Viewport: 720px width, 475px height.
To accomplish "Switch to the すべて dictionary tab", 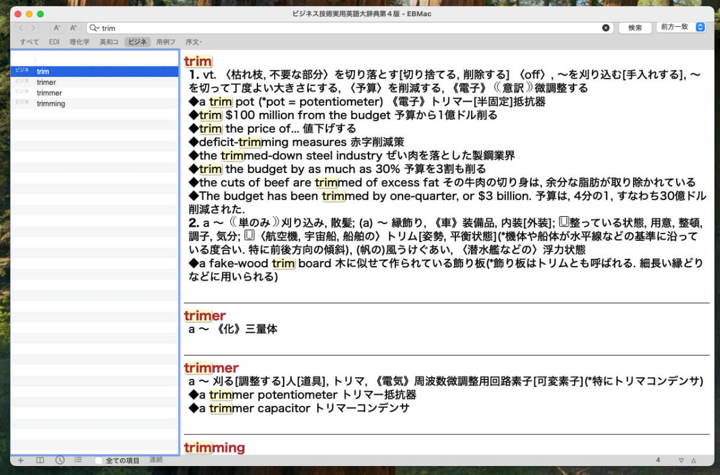I will 29,42.
